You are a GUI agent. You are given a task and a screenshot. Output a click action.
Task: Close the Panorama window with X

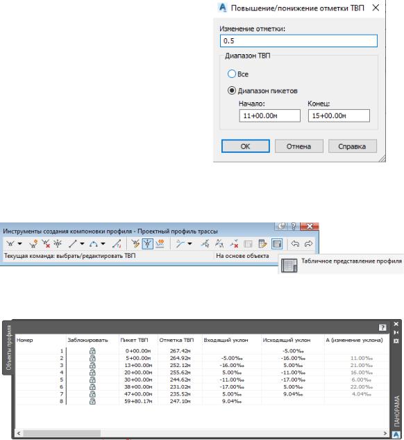click(396, 324)
